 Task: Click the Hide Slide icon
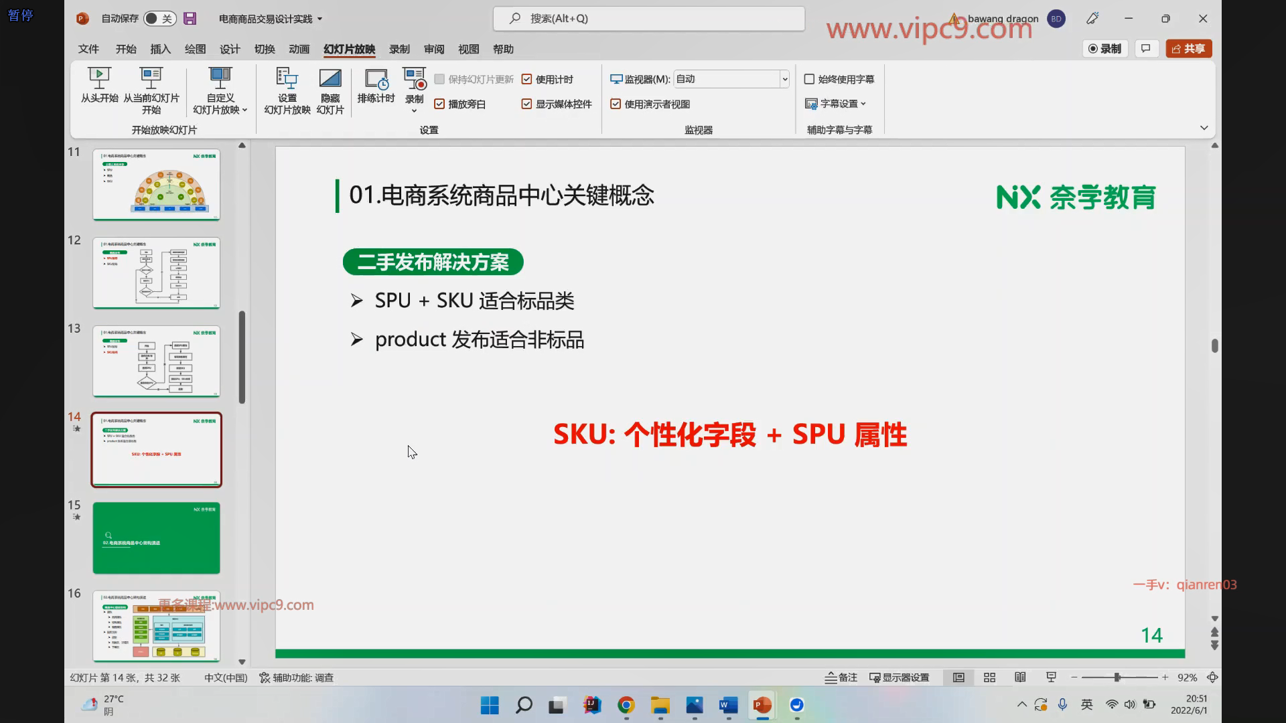[x=330, y=78]
